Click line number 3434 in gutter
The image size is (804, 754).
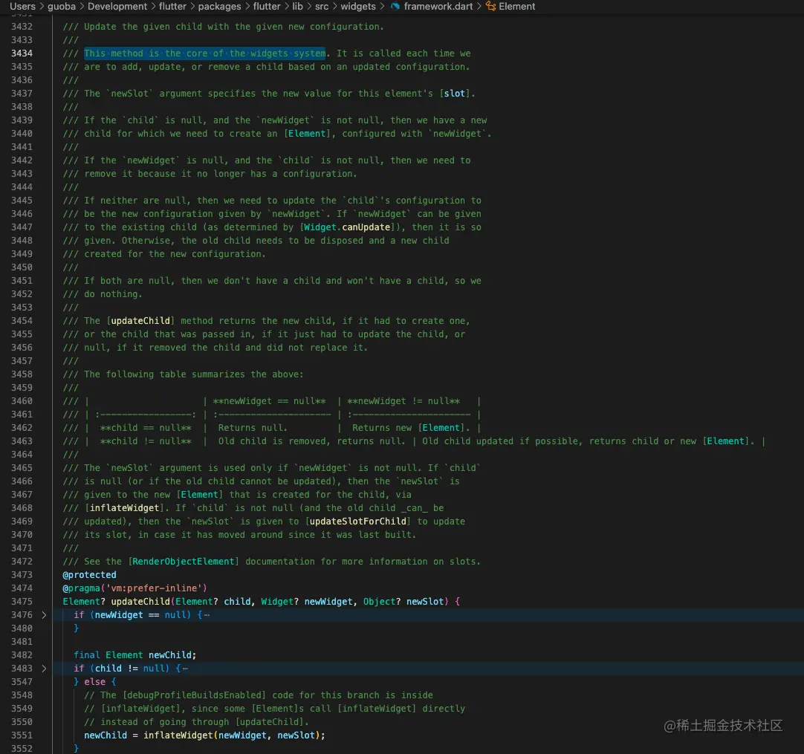(x=22, y=53)
